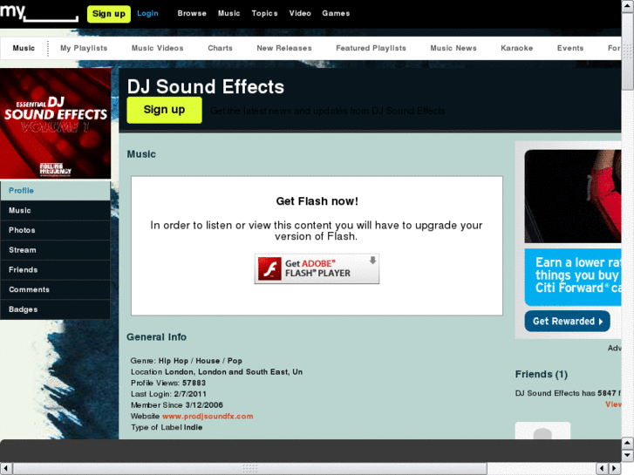Select Profile in left sidebar
634x475 pixels.
click(56, 191)
